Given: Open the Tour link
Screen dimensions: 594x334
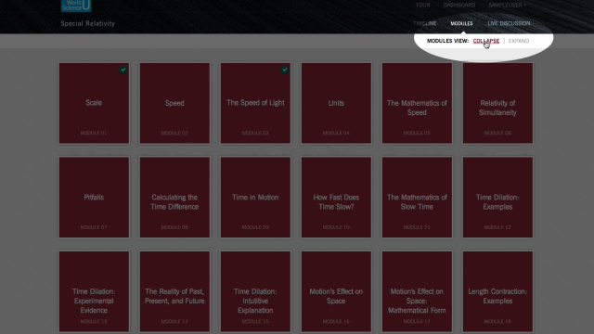Looking at the screenshot, I should point(423,5).
